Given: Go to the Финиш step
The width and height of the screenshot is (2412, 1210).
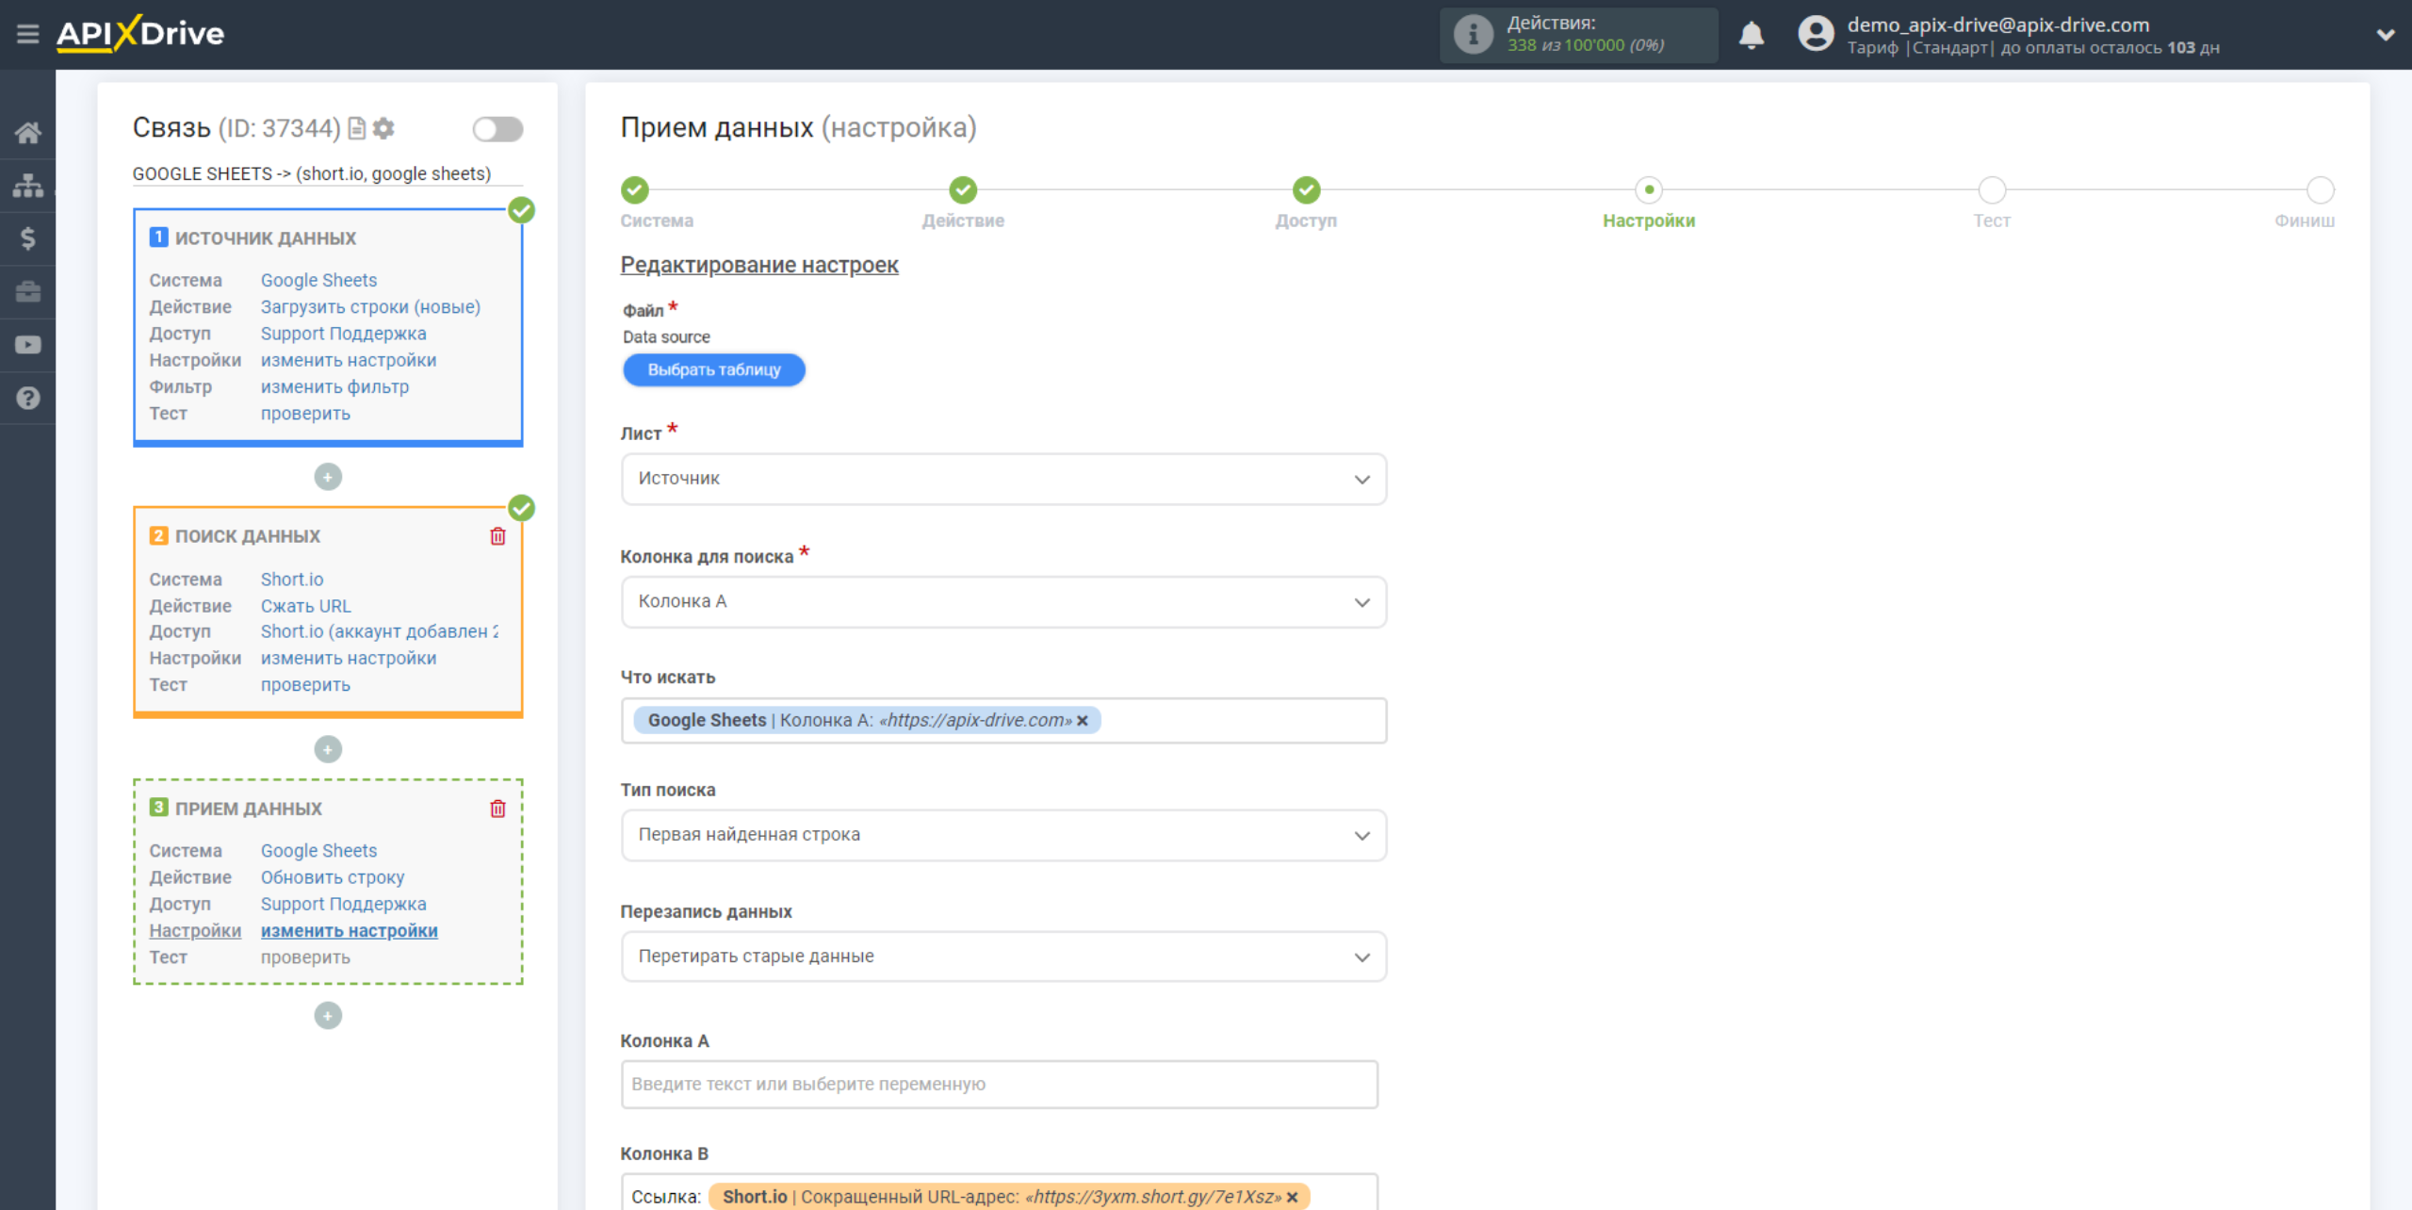Looking at the screenshot, I should [2320, 190].
